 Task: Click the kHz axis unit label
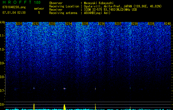2,22
